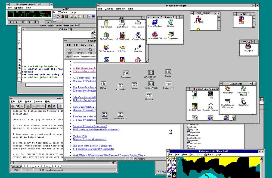The image size is (272, 178).
Task: Open the Quick menu in Notes
Action: point(28,101)
